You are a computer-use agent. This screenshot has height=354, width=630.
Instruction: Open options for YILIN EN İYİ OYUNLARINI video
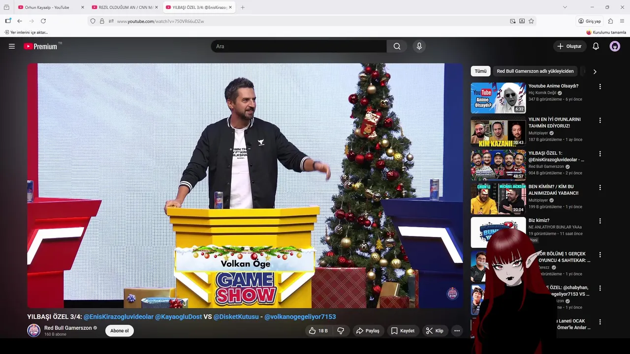pyautogui.click(x=600, y=120)
